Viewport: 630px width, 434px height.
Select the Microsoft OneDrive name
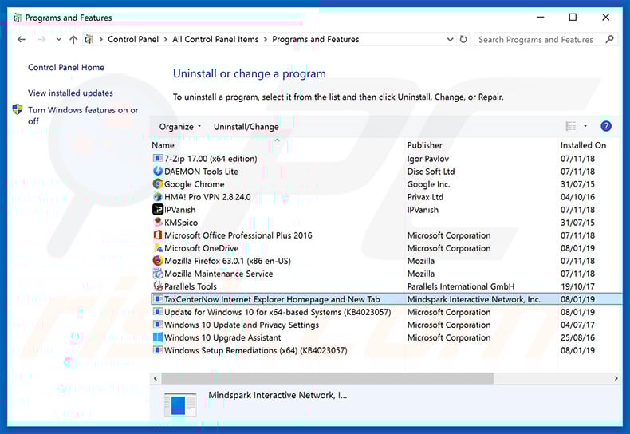[x=201, y=248]
